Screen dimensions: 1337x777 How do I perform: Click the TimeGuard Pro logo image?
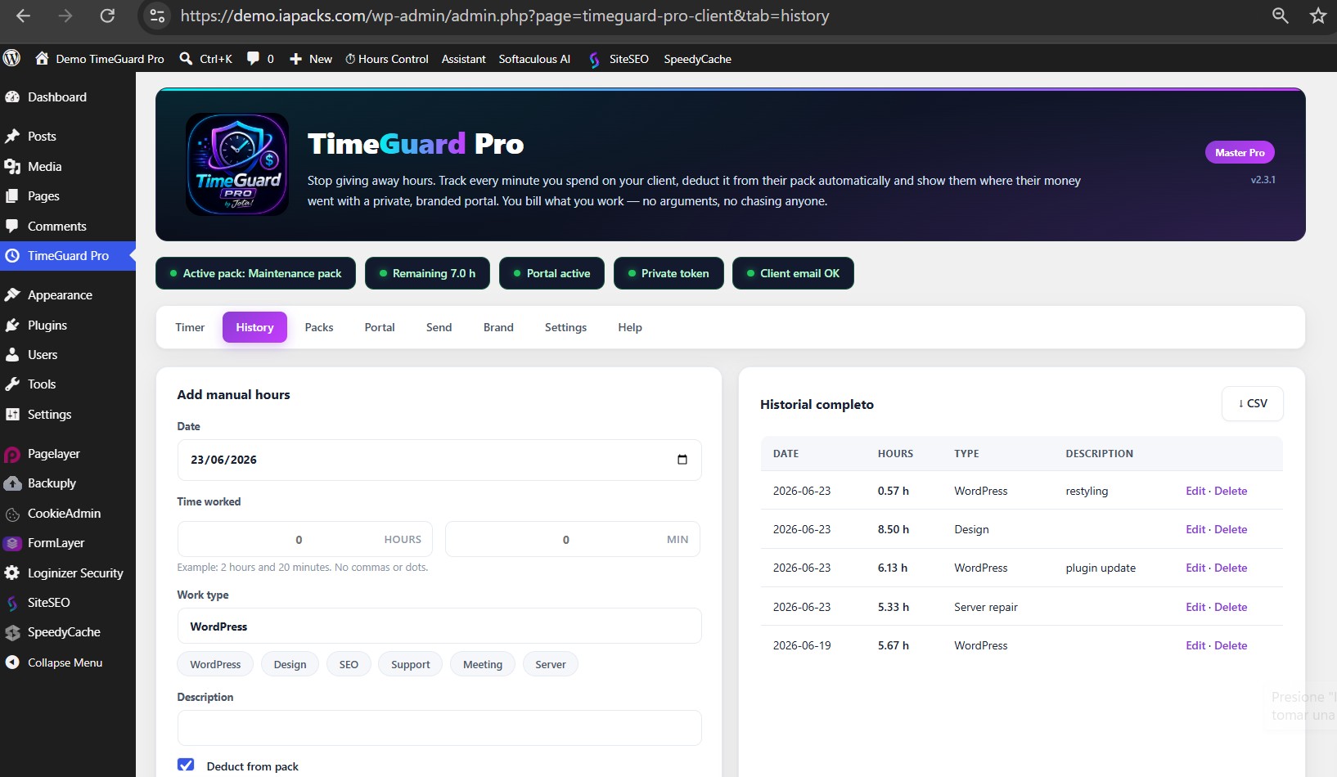tap(237, 164)
